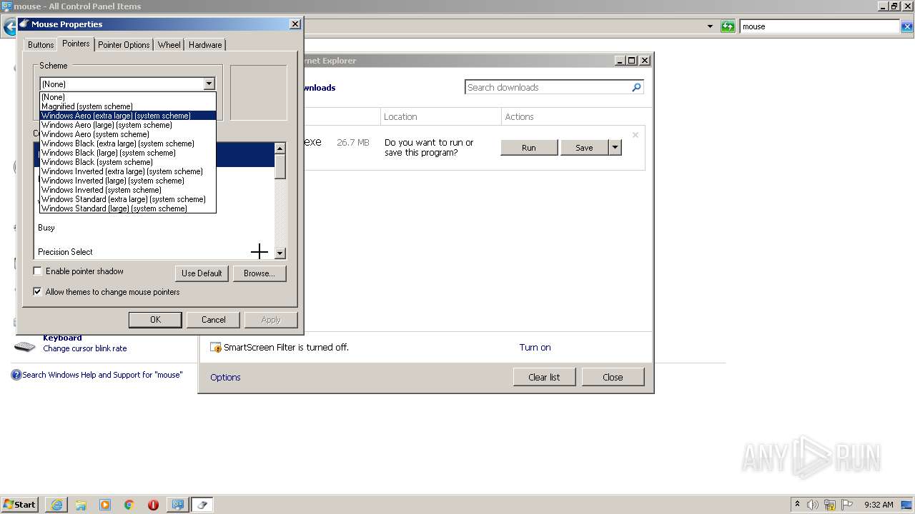Click the Keyboard control panel icon
Screen dimensions: 915x514
pos(24,347)
